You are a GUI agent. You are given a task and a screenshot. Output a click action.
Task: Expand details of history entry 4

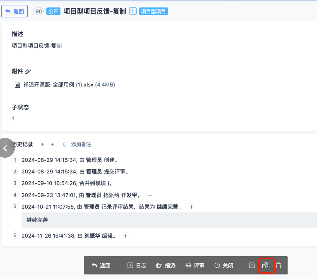tap(150, 195)
